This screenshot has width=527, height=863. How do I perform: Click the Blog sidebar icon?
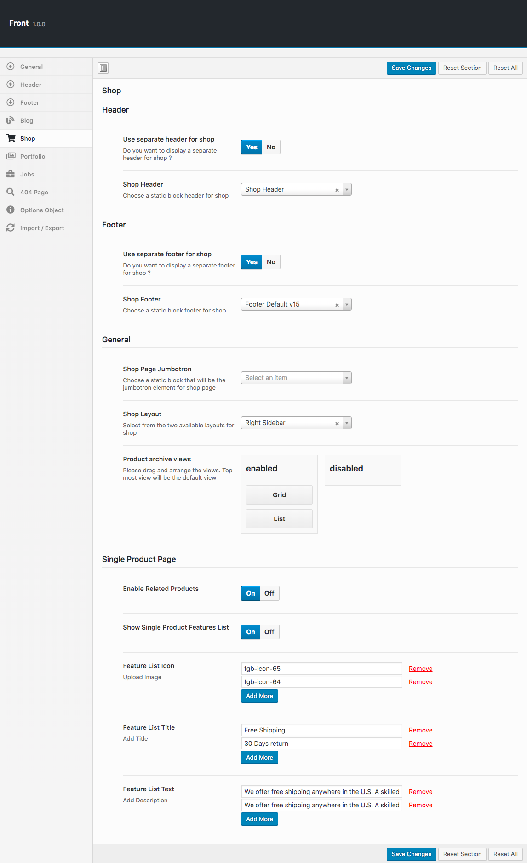click(x=11, y=120)
